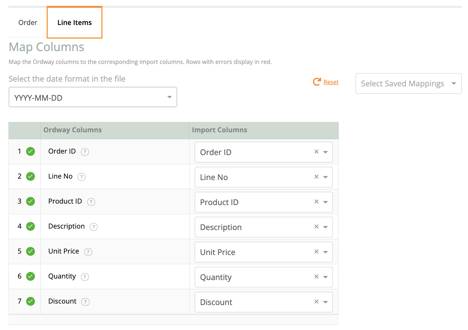Viewport: 468px width, 330px height.
Task: Click help icon next to Unit Price
Action: pyautogui.click(x=88, y=252)
